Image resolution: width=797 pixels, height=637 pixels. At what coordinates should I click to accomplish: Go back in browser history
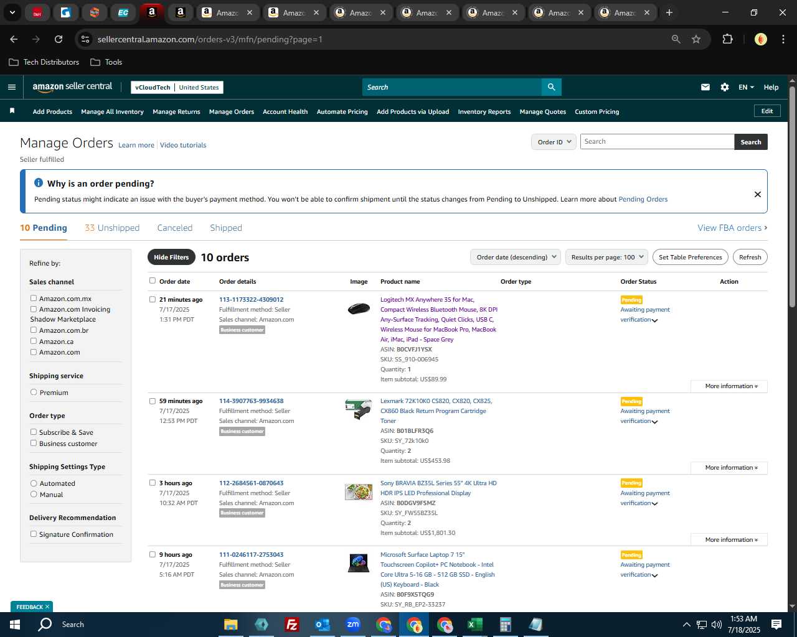(x=14, y=39)
